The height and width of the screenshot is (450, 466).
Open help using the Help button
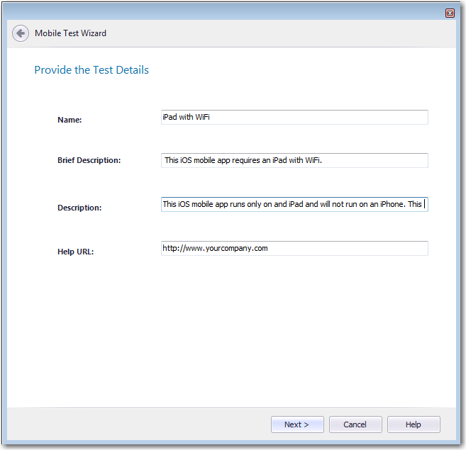414,424
